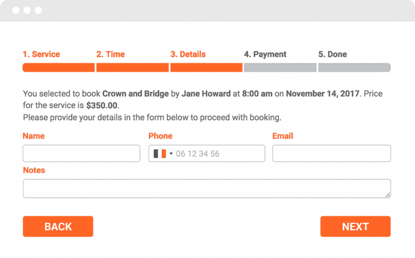
Task: Select the 4. Payment step label
Action: coord(265,54)
